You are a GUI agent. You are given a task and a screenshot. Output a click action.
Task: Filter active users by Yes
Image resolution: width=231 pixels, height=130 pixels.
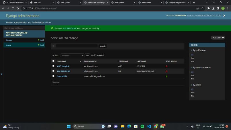coord(192,92)
